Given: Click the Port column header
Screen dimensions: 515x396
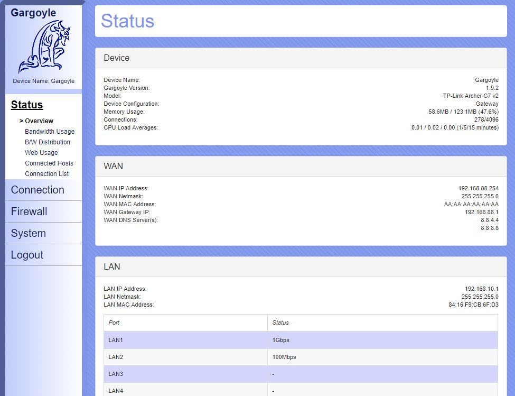Looking at the screenshot, I should pos(114,323).
